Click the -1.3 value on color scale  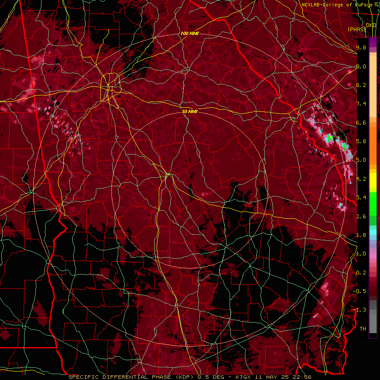359,310
